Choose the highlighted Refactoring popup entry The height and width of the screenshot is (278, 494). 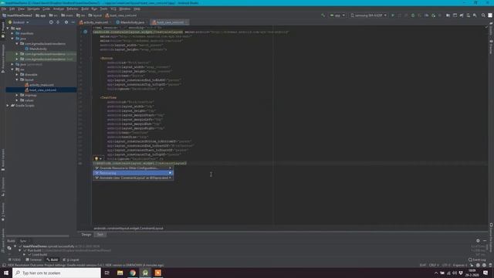(133, 173)
